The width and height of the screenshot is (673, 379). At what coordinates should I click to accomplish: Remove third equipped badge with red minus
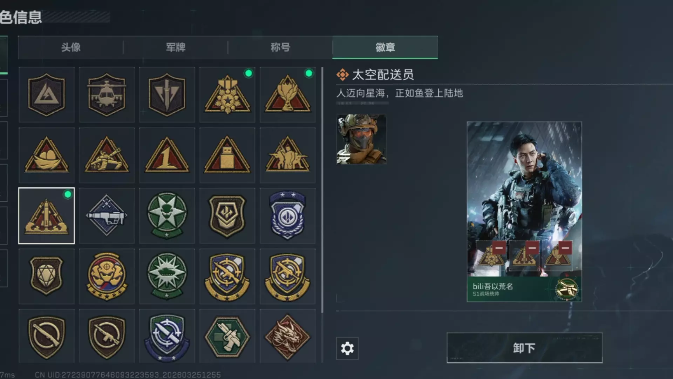point(565,248)
